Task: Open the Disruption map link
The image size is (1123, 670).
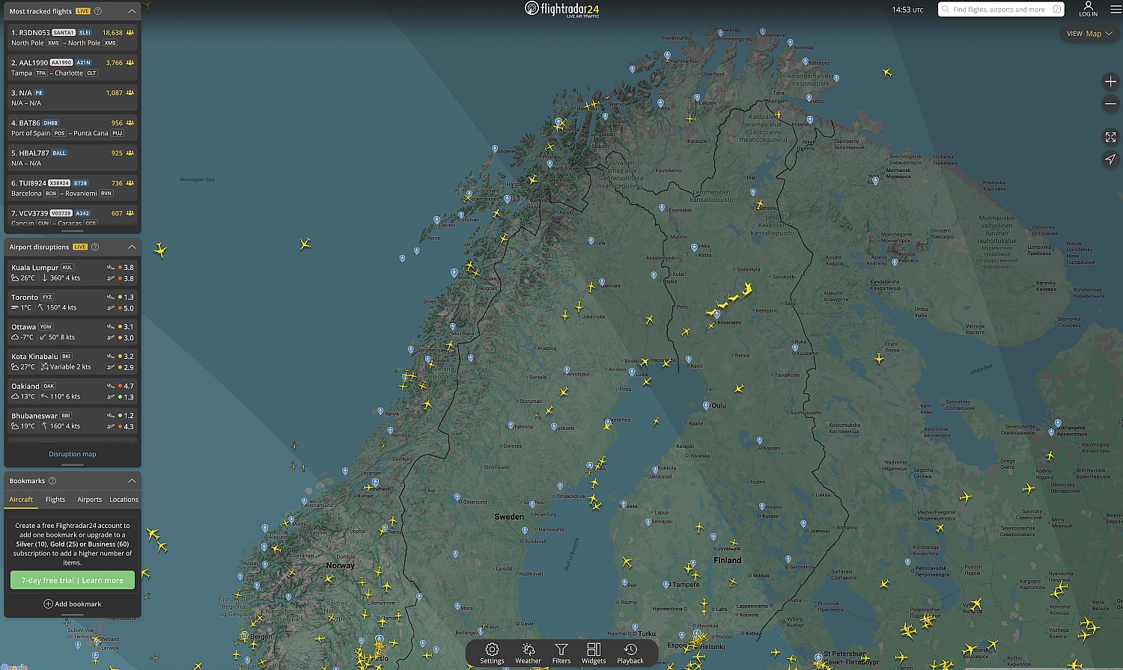Action: tap(73, 454)
